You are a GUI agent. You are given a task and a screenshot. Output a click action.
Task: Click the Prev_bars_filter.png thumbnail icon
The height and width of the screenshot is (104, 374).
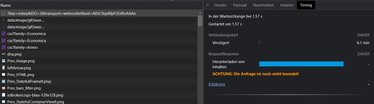point(4,88)
